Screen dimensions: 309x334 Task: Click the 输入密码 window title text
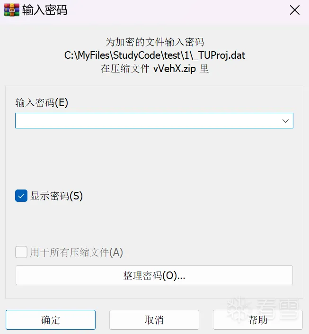click(45, 10)
